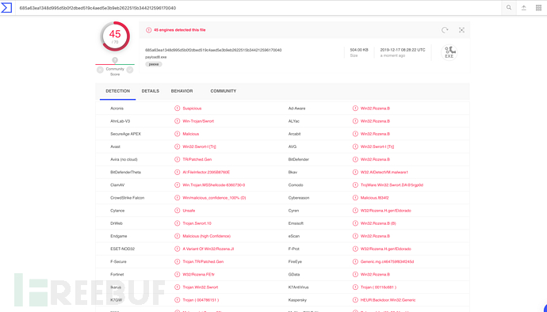Screen dimensions: 547x312
Task: Click warning icon next to Cylance Unsafe
Action: 178,211
